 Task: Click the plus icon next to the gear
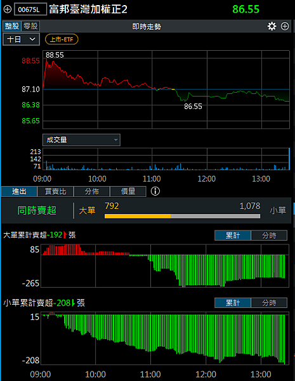[x=285, y=26]
